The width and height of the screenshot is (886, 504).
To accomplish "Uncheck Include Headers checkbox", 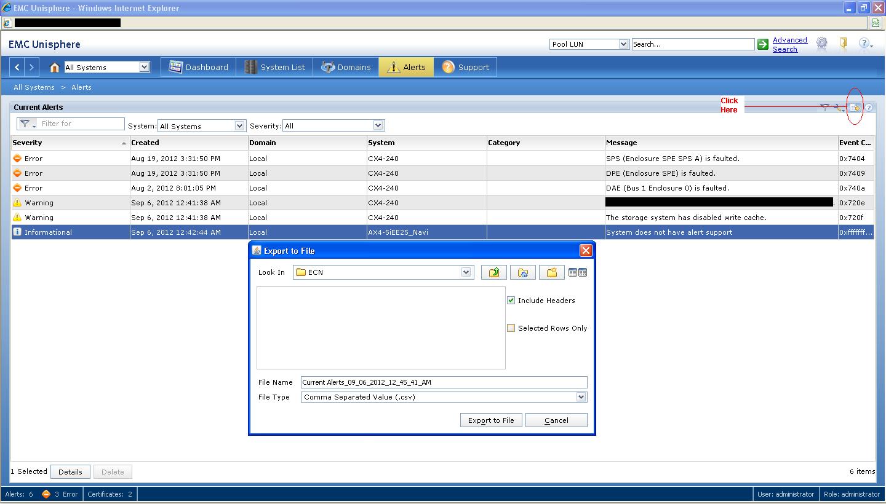I will [511, 301].
